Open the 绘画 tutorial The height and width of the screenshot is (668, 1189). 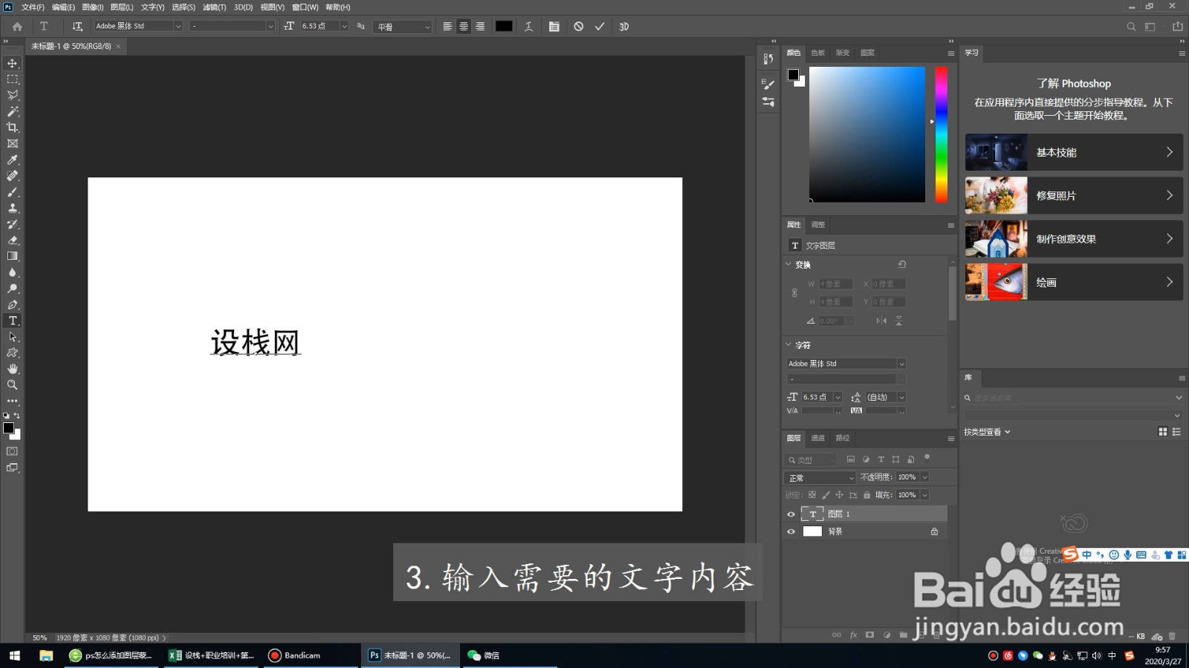(1074, 282)
